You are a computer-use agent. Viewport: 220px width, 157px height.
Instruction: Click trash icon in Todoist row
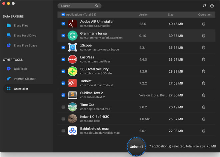click(203, 83)
